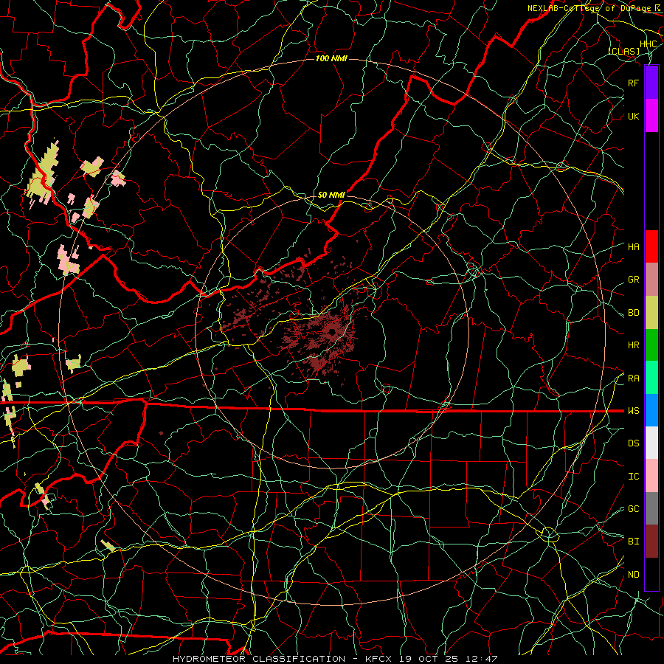Click the radar site center point

coord(332,331)
